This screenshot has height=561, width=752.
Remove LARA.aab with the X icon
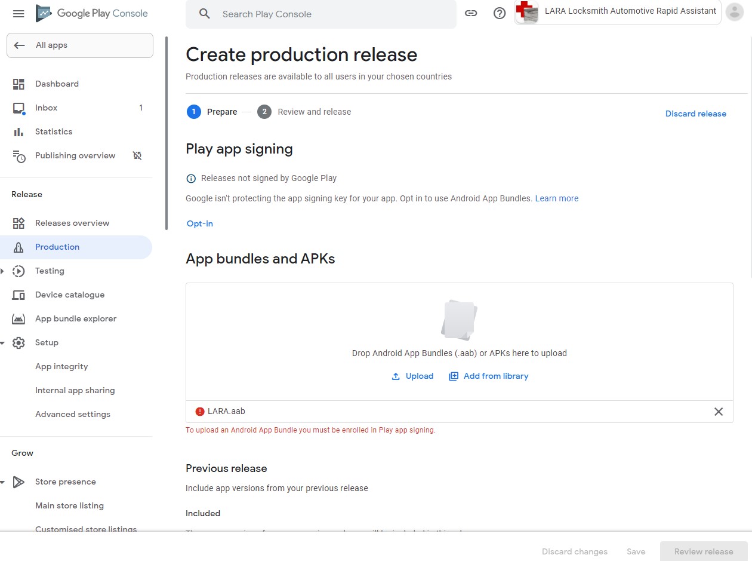pos(719,412)
